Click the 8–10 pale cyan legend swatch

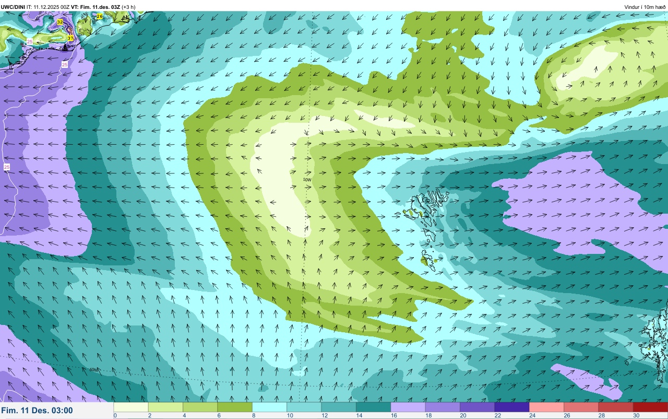tap(269, 407)
